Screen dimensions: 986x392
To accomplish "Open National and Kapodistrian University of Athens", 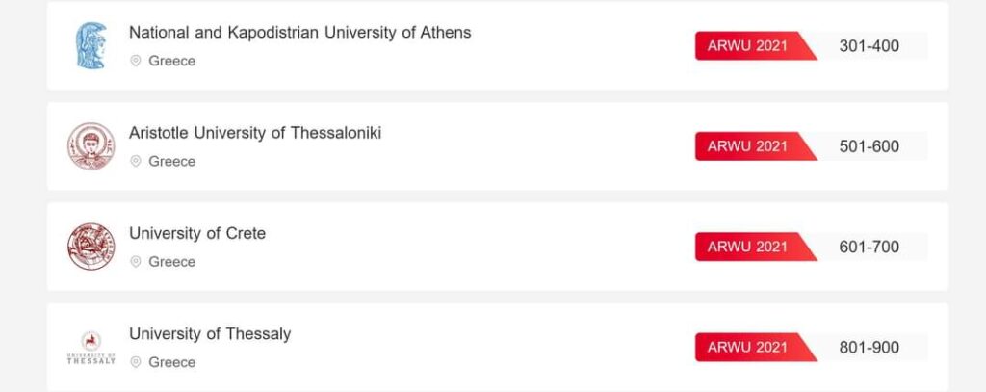I will [x=300, y=32].
